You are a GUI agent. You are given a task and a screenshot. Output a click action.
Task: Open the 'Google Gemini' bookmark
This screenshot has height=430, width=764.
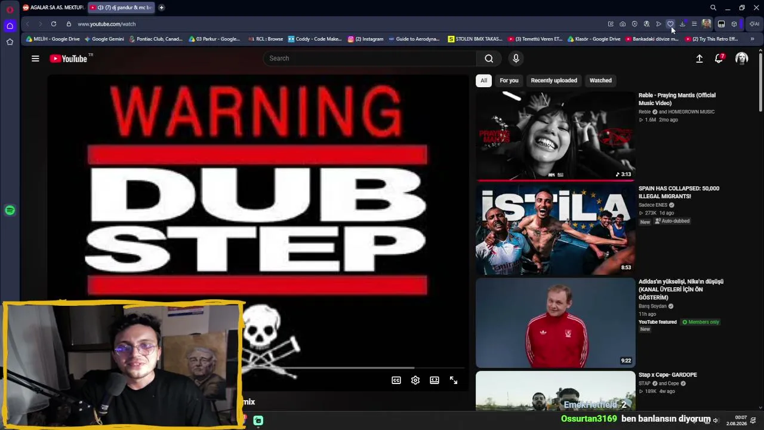[x=104, y=39]
